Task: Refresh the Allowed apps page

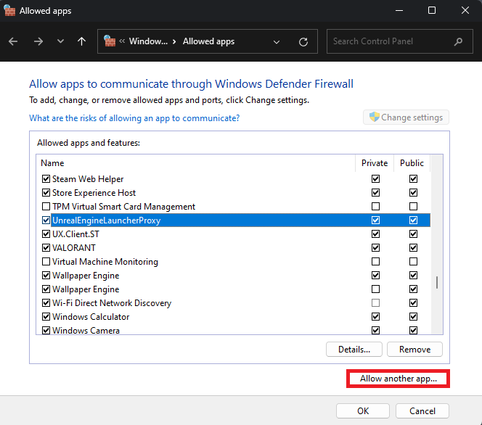Action: click(303, 42)
